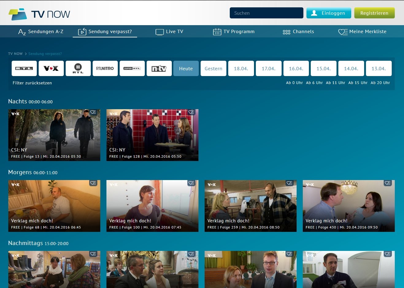Open CSI: NY Folge 13 thumbnail
The image size is (404, 288).
tap(54, 135)
